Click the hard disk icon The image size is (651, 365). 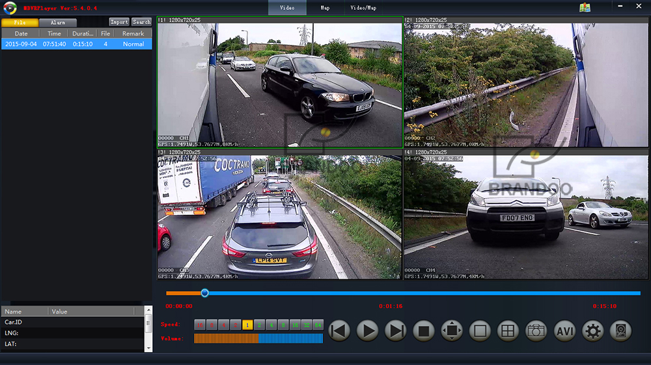tap(620, 331)
